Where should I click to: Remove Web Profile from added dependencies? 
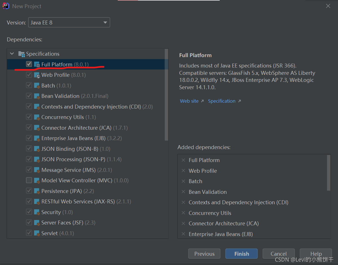(x=183, y=171)
